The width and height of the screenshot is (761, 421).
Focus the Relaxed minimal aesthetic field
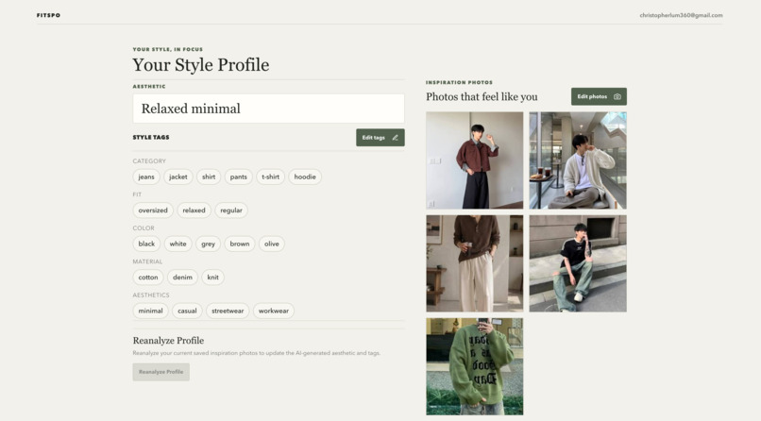pos(268,109)
